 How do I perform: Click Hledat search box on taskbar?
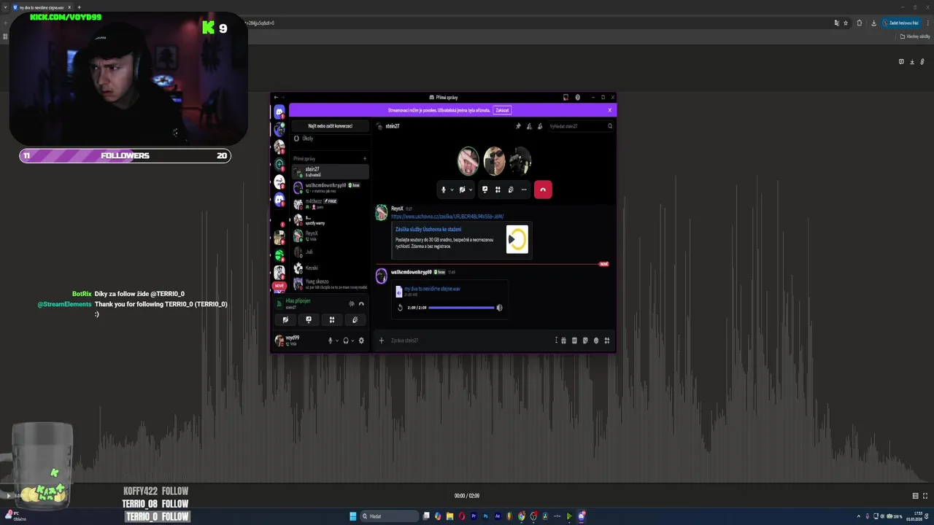390,516
